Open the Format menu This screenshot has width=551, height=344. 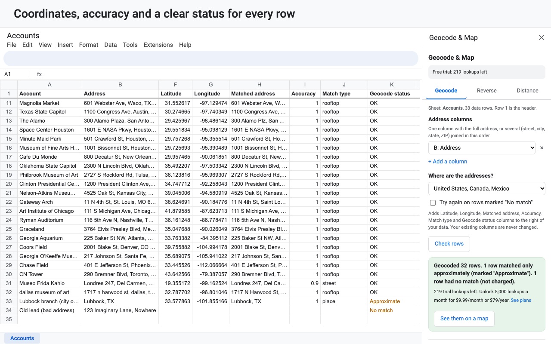[89, 45]
